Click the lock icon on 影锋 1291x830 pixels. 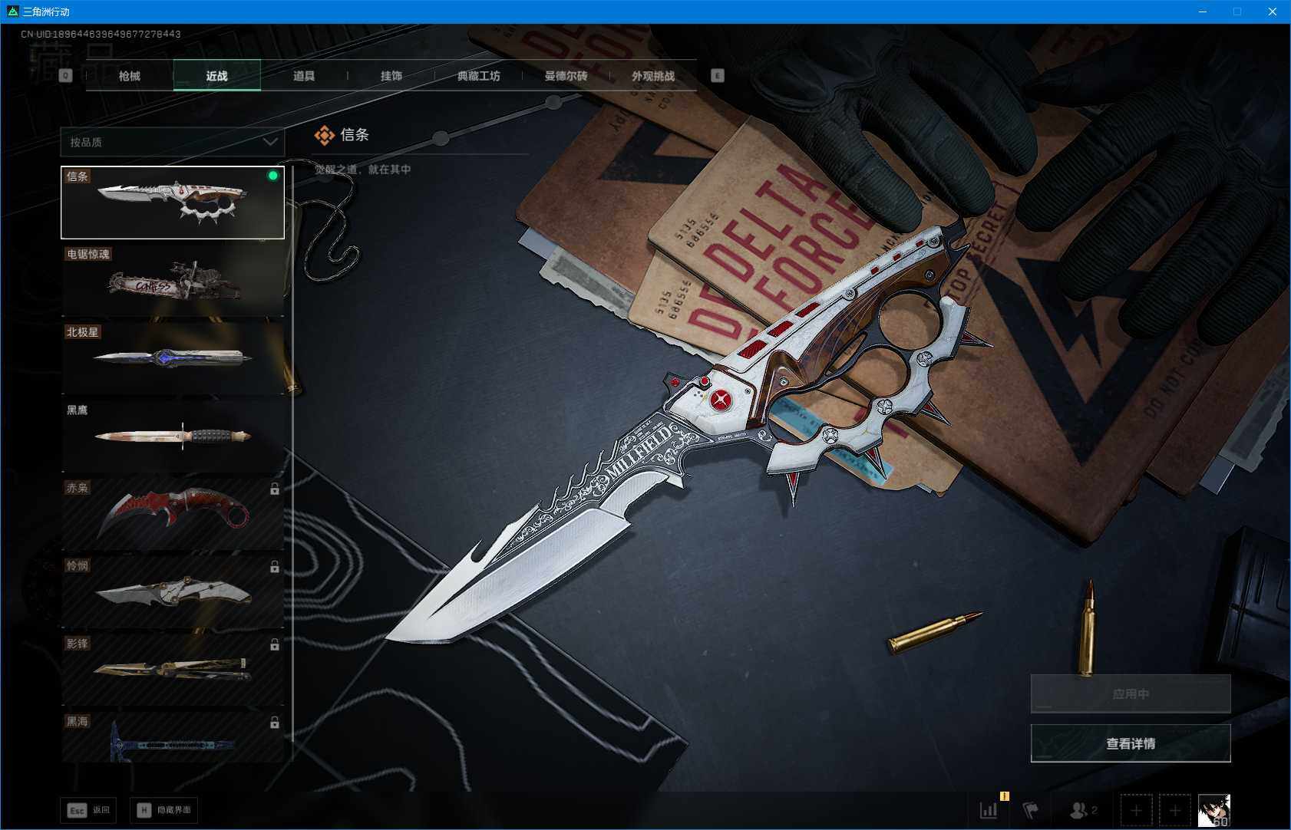point(275,644)
